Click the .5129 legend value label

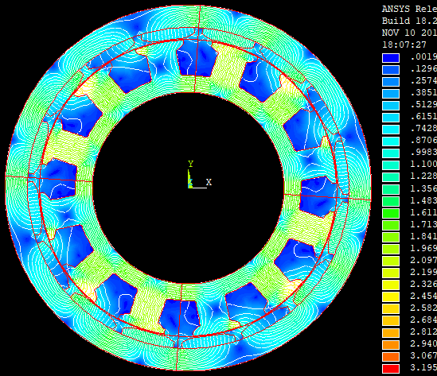(x=423, y=105)
